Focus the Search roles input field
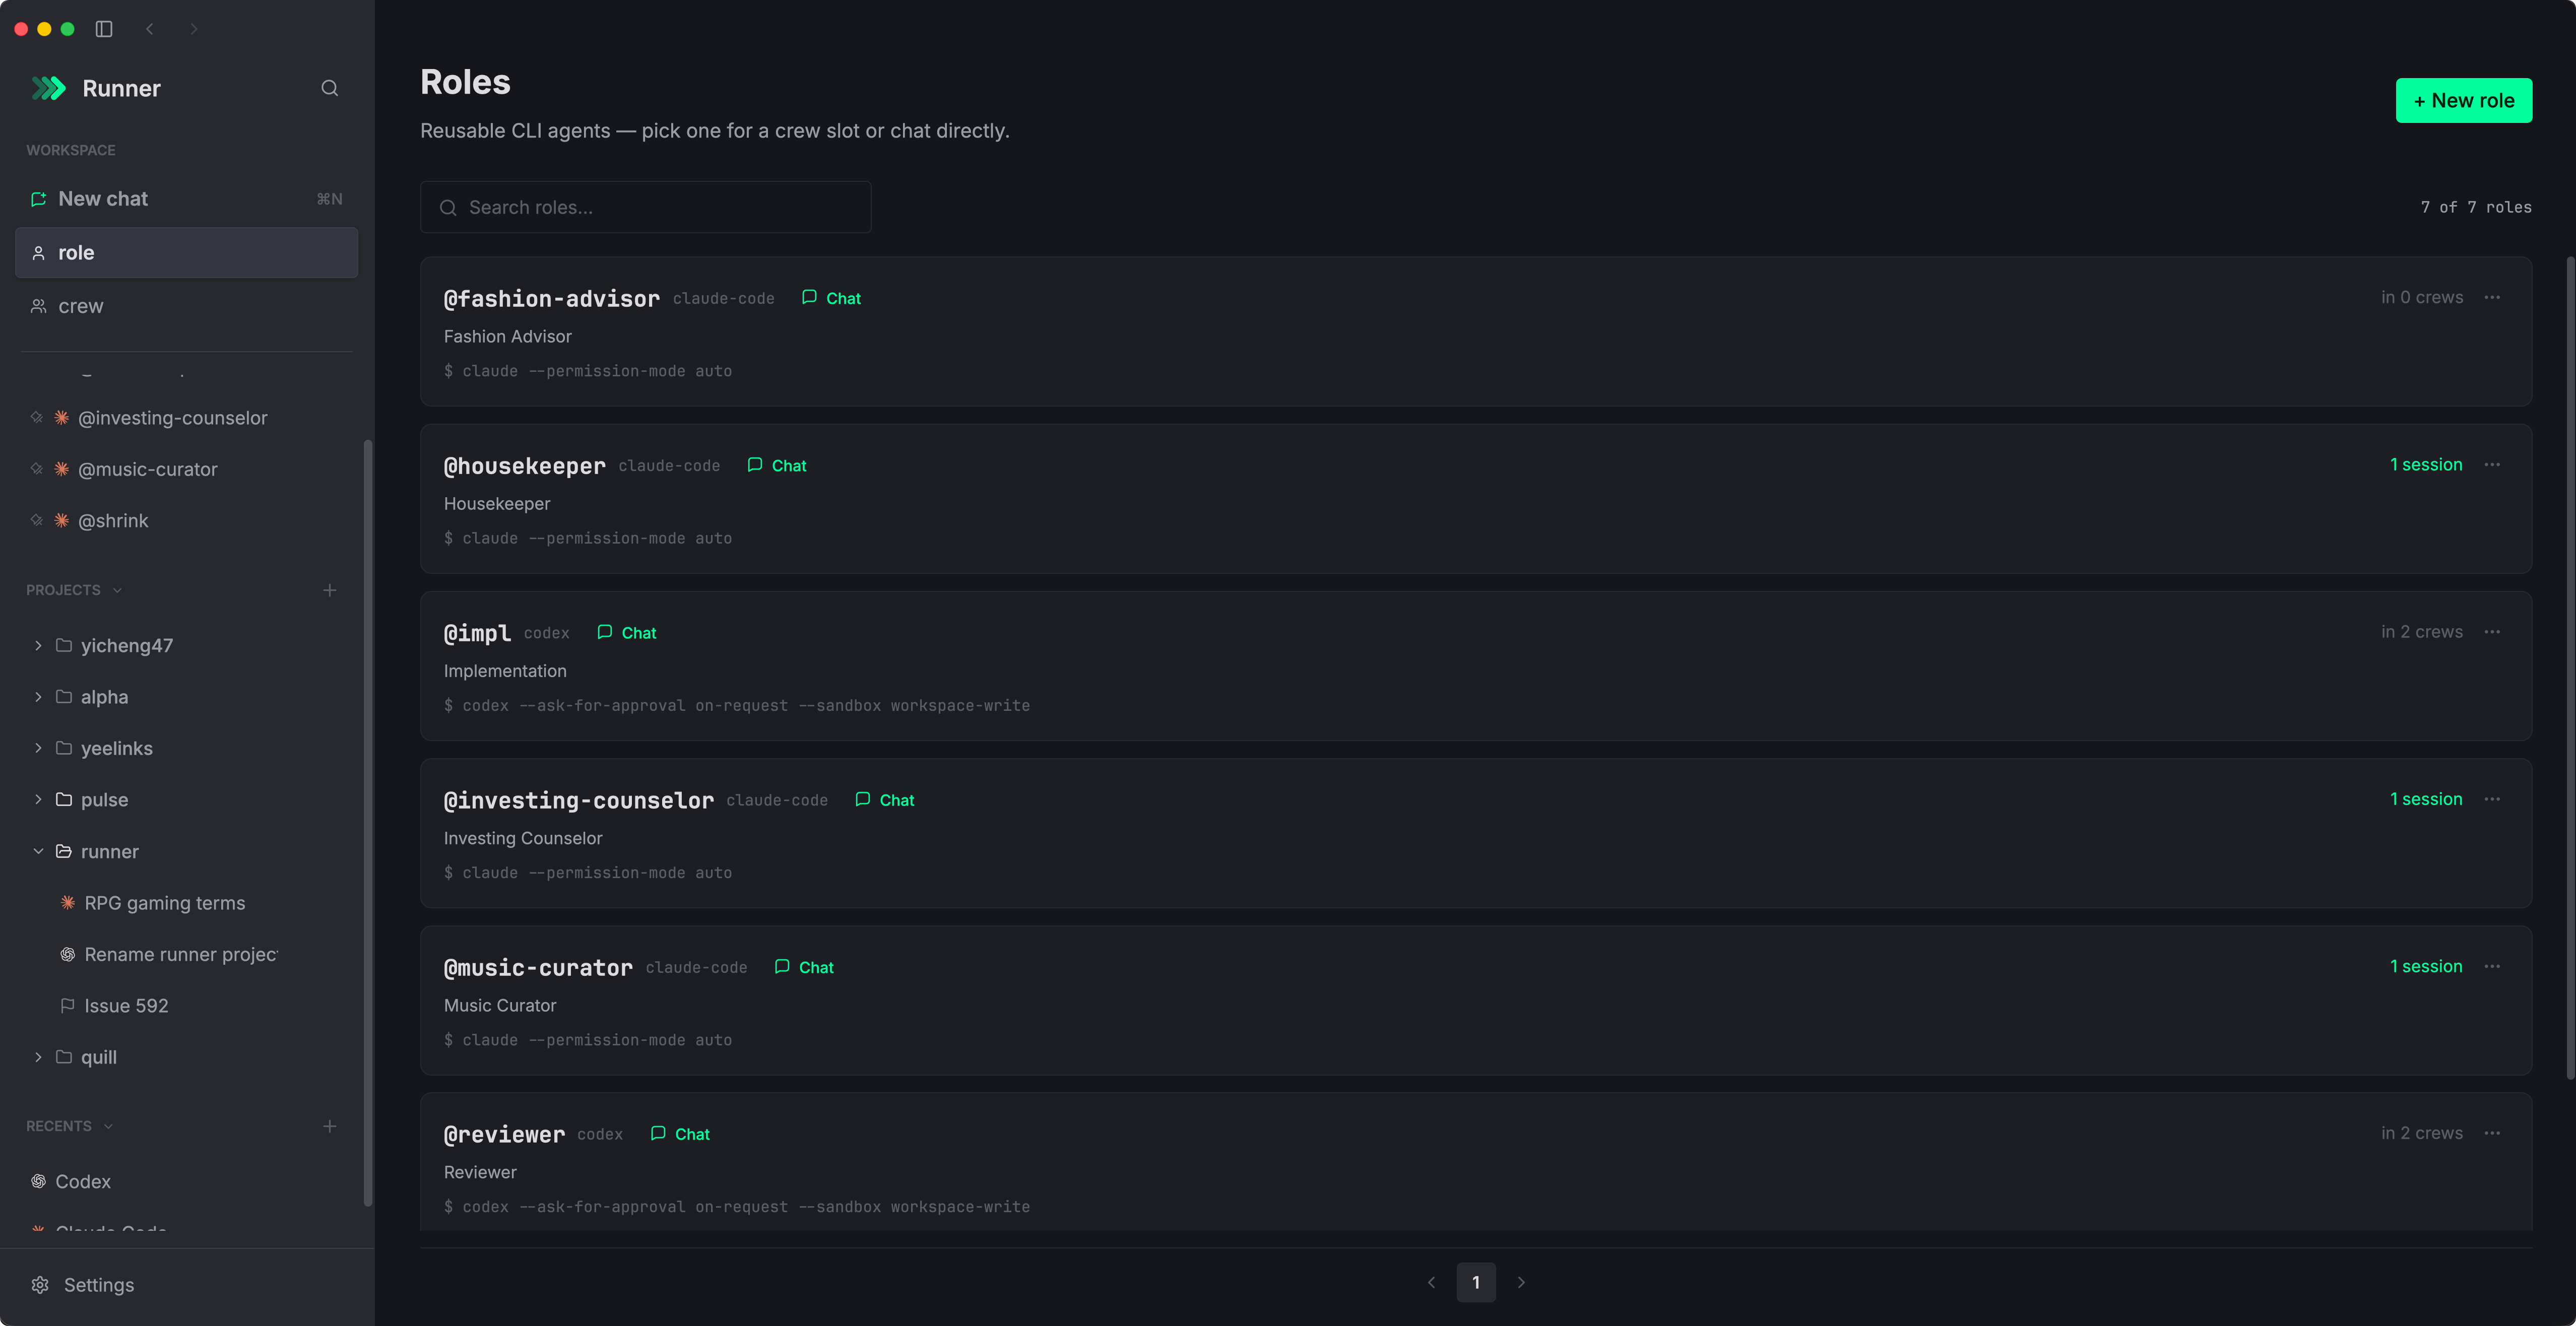This screenshot has height=1326, width=2576. point(645,207)
